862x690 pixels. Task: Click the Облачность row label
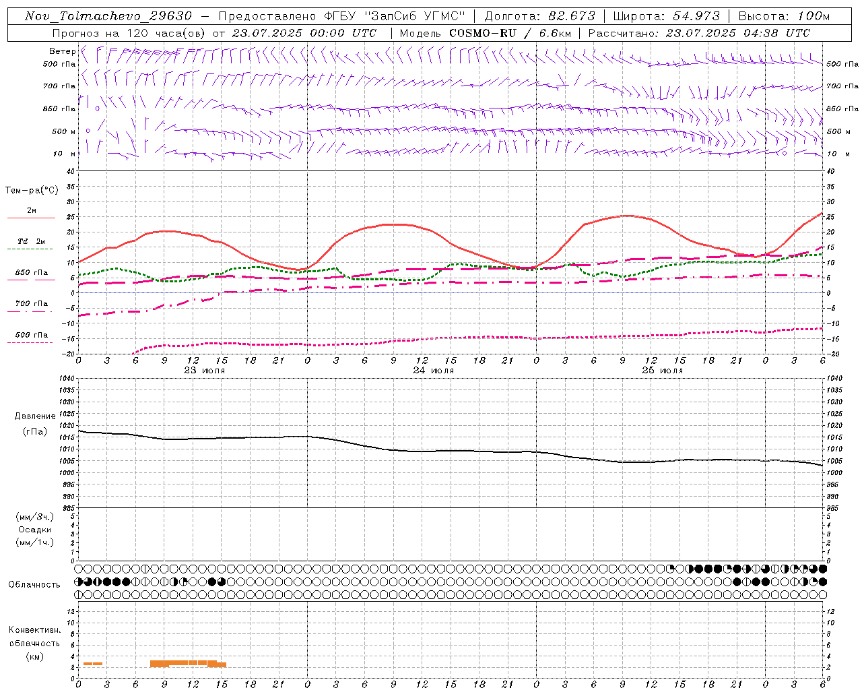point(34,585)
